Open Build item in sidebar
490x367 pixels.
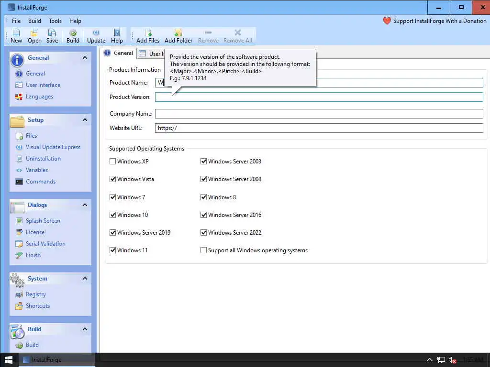point(32,345)
